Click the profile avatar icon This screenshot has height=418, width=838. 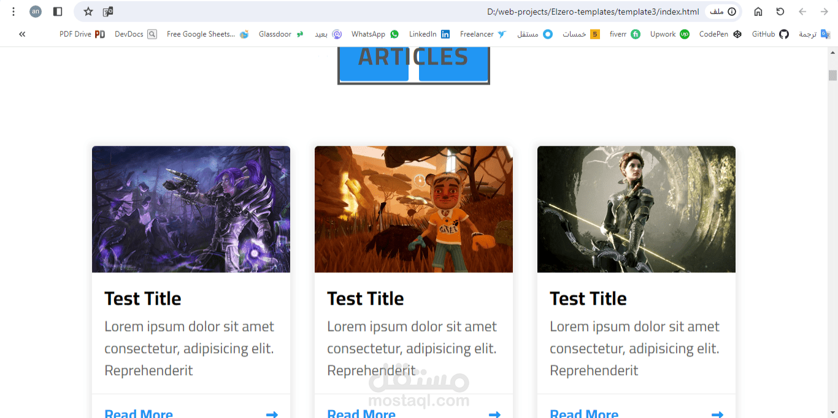[36, 12]
